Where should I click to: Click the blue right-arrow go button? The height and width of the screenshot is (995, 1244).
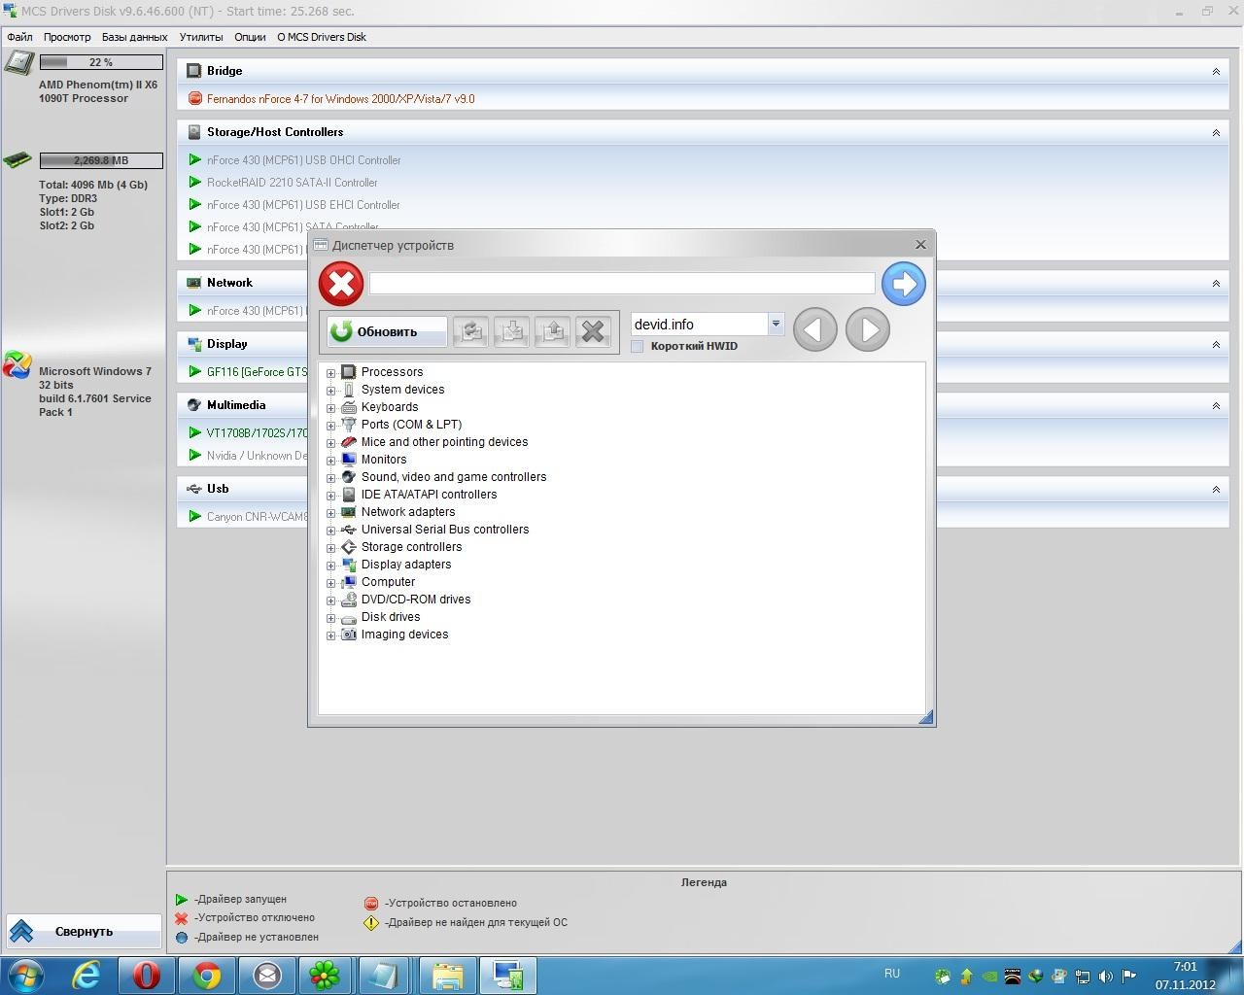pyautogui.click(x=904, y=284)
